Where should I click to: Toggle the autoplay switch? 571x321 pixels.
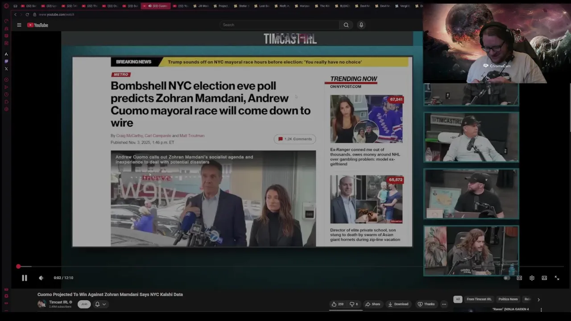506,278
